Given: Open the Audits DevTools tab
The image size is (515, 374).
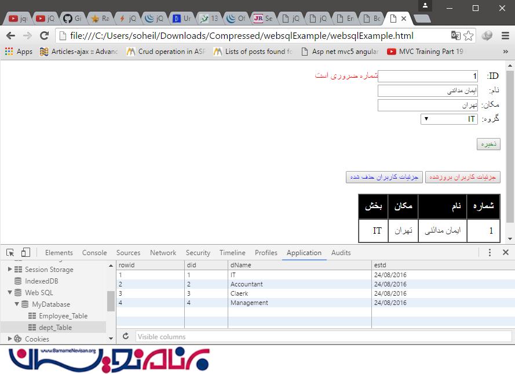Looking at the screenshot, I should click(x=341, y=252).
